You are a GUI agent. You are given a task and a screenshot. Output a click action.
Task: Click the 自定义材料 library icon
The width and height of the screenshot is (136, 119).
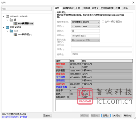pos(8,27)
